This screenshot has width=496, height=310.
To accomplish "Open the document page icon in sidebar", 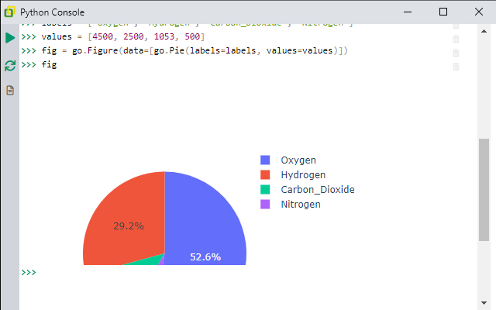I will [x=10, y=91].
